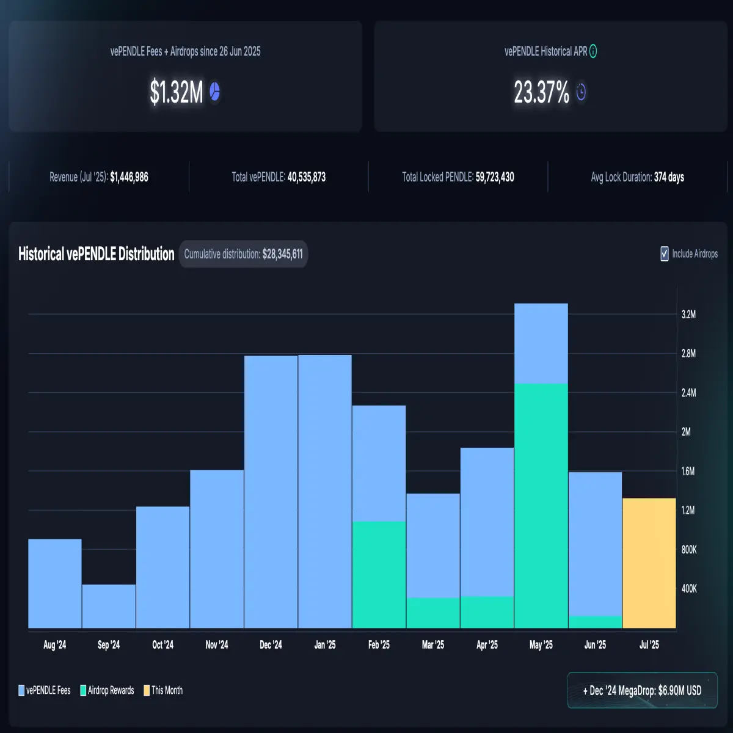The height and width of the screenshot is (733, 733).
Task: Click the Jul '25 x-axis label
Action: point(649,645)
